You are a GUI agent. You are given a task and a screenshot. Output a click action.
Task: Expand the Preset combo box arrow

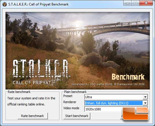pos(145,97)
